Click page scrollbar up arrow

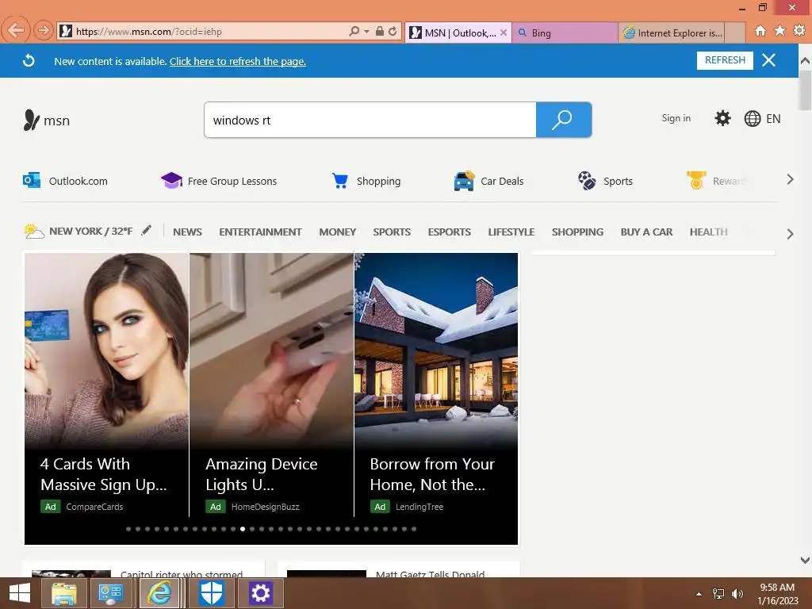click(805, 60)
